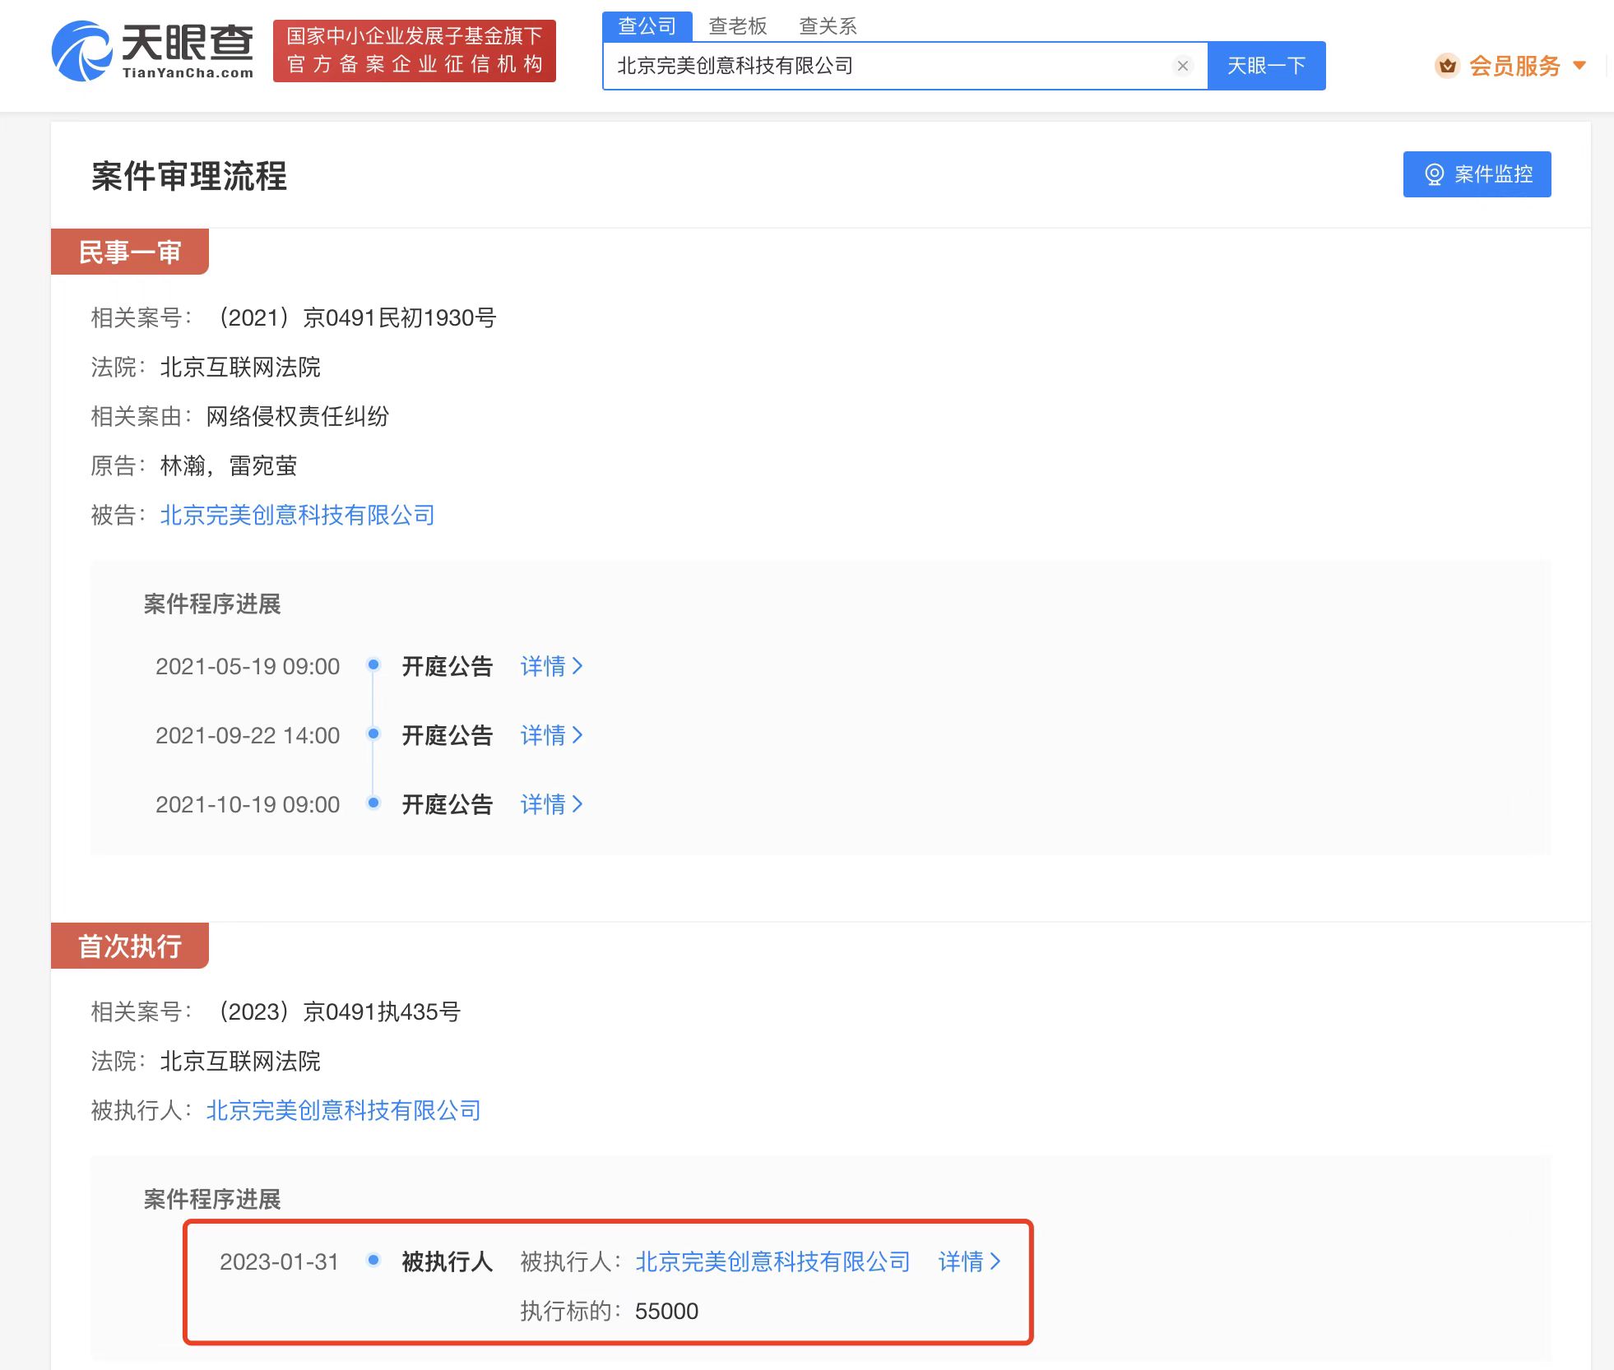Click the 案件监控 button
This screenshot has width=1614, height=1370.
pyautogui.click(x=1477, y=174)
